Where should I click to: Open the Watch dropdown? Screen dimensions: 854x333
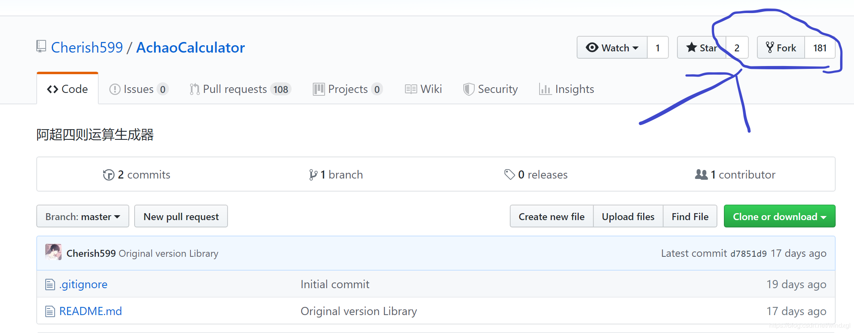pyautogui.click(x=612, y=48)
